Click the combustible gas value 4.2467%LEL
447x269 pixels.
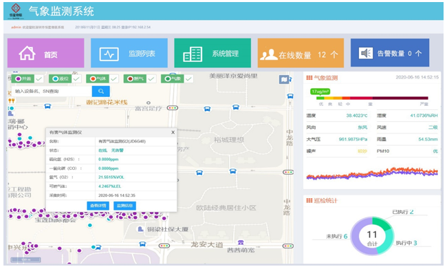click(110, 186)
